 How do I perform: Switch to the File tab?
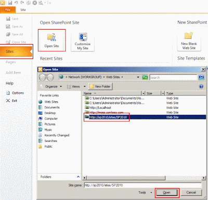[x=8, y=10]
